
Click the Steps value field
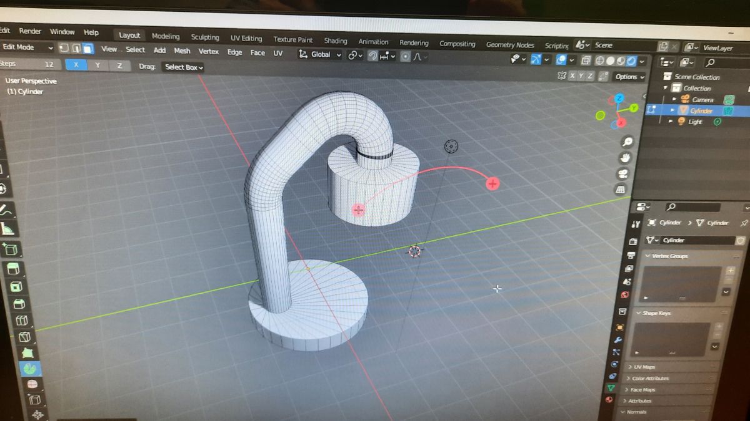(x=30, y=64)
